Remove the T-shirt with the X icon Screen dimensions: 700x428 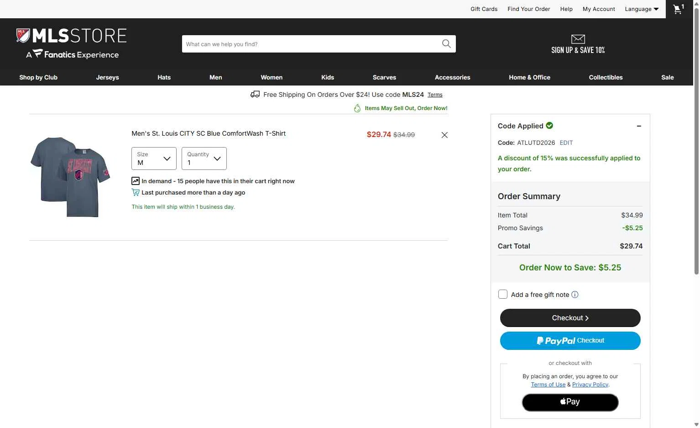pos(444,135)
